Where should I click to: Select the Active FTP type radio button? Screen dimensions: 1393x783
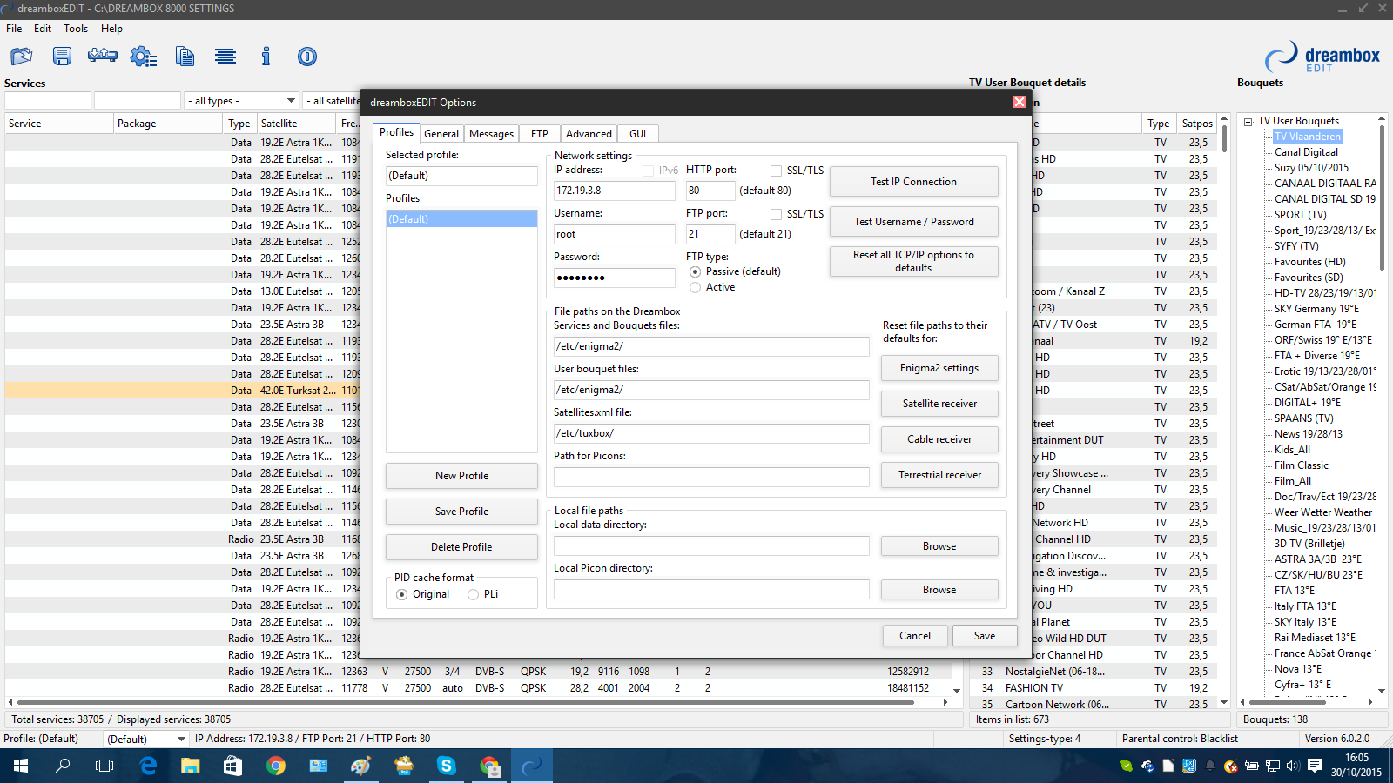[695, 288]
